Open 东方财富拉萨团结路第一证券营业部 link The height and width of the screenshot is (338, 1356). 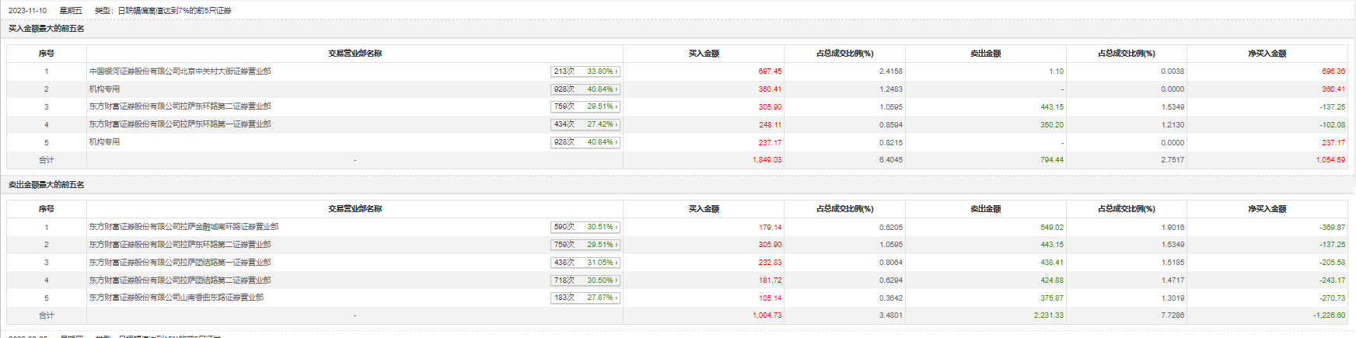click(180, 263)
